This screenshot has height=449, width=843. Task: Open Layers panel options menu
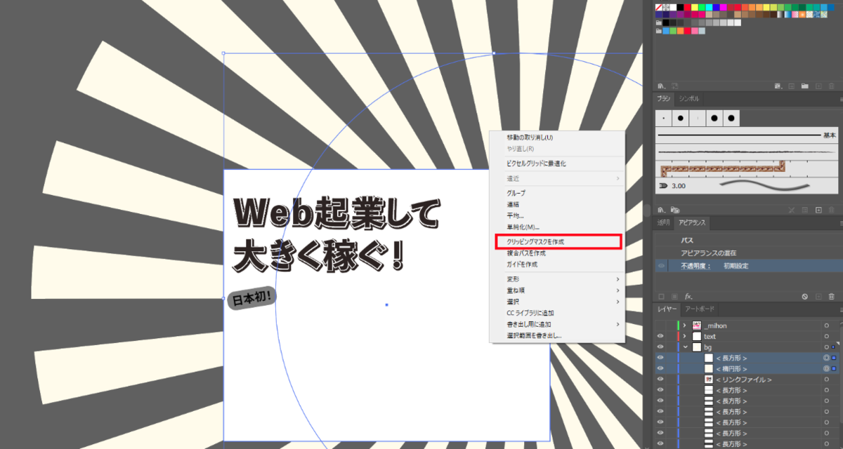tap(841, 309)
